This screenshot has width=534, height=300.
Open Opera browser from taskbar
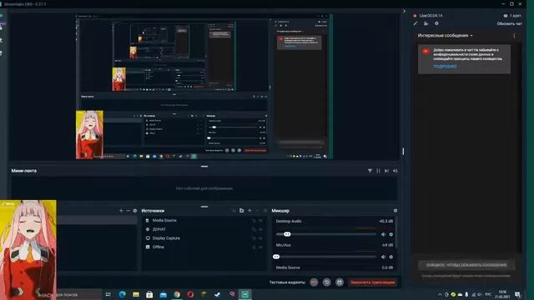click(190, 294)
